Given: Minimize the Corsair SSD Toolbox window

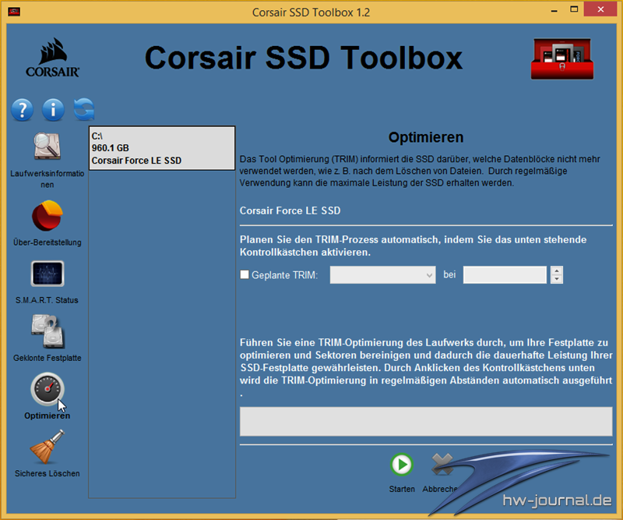Looking at the screenshot, I should click(x=554, y=10).
